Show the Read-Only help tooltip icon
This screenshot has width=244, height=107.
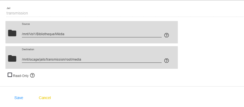(32, 76)
